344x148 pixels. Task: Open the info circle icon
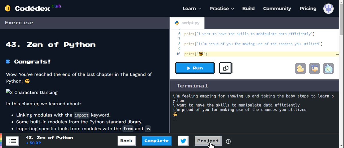point(228,141)
